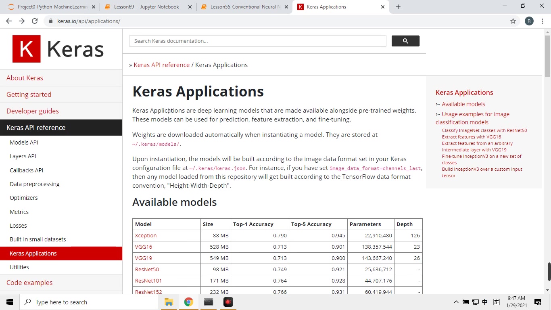The width and height of the screenshot is (551, 310).
Task: Open the notification center
Action: pos(538,302)
